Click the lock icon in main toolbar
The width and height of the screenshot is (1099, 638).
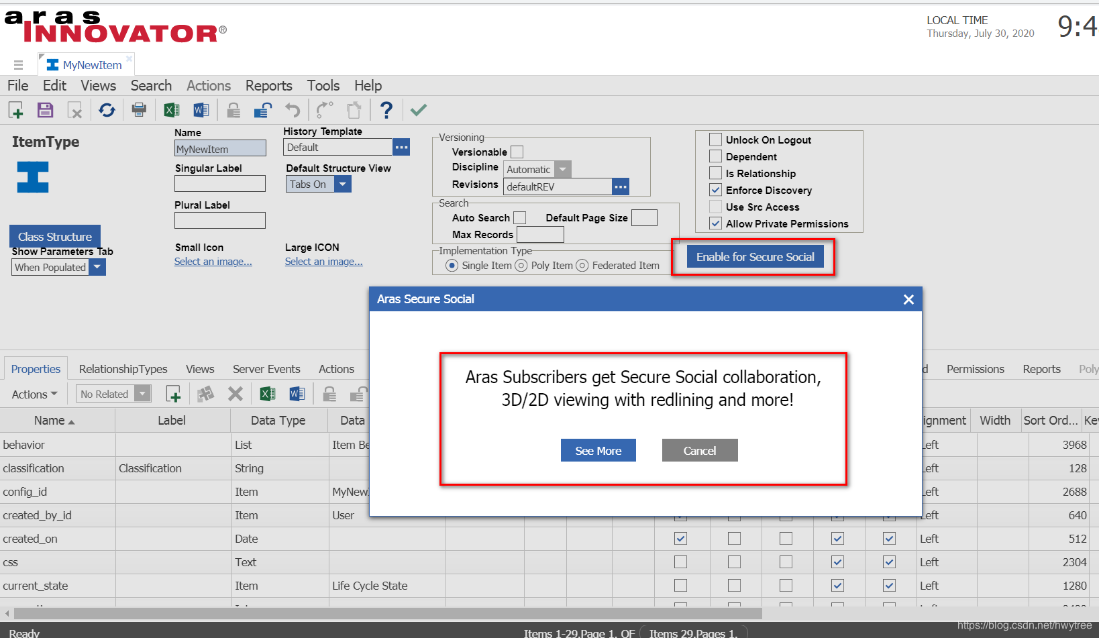coord(233,110)
